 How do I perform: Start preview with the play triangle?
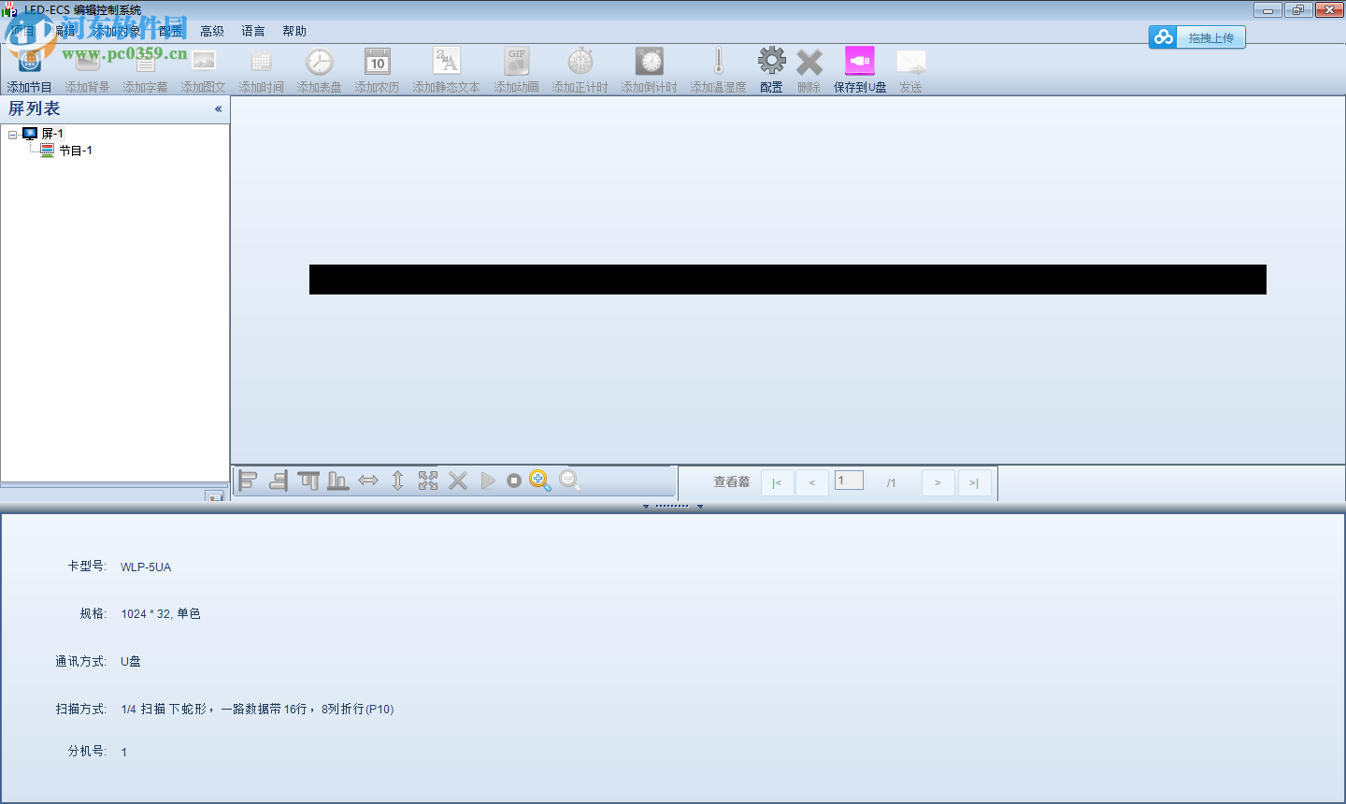pyautogui.click(x=488, y=481)
